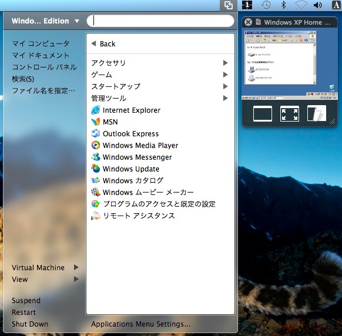The image size is (342, 336).
Task: Click the Bluetooth menu bar icon
Action: [x=283, y=5]
